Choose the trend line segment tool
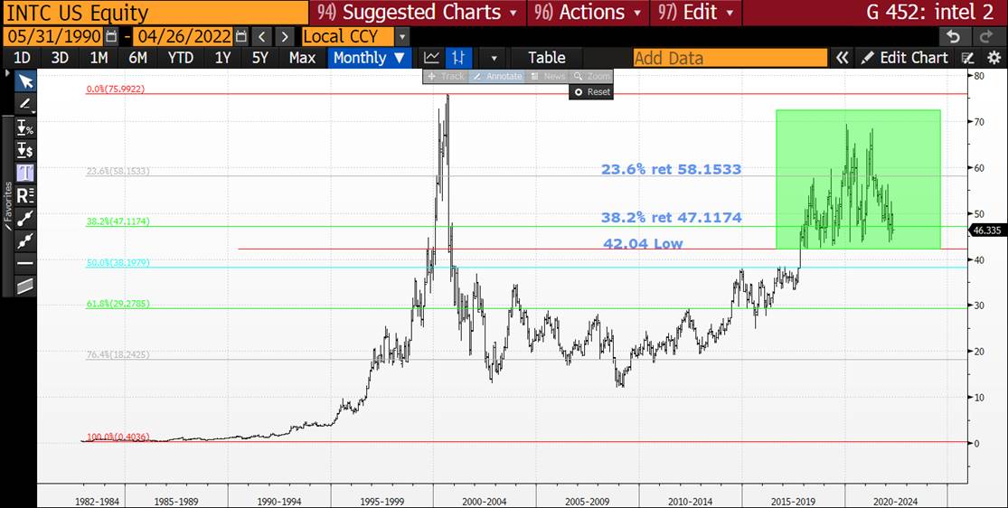Image resolution: width=1008 pixels, height=508 pixels. 25,218
